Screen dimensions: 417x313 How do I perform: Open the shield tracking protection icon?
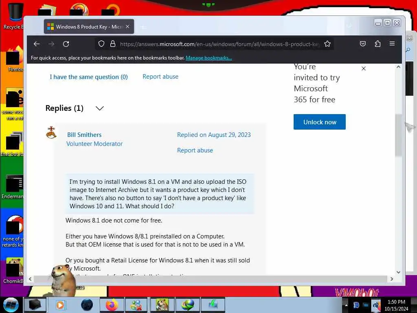pos(101,44)
